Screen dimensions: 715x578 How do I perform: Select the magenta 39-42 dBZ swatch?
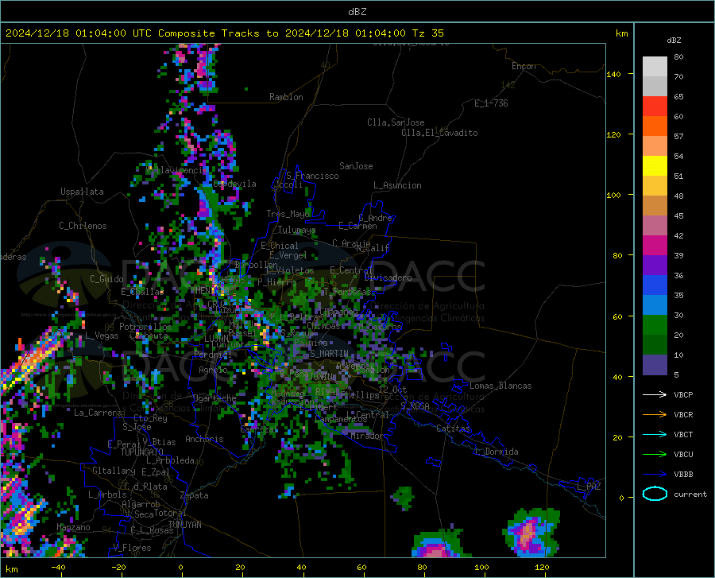pos(655,246)
